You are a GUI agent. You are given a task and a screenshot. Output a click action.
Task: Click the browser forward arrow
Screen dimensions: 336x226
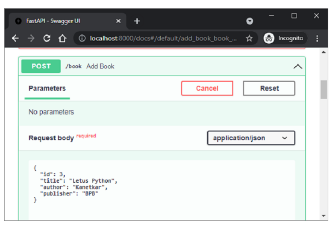31,39
